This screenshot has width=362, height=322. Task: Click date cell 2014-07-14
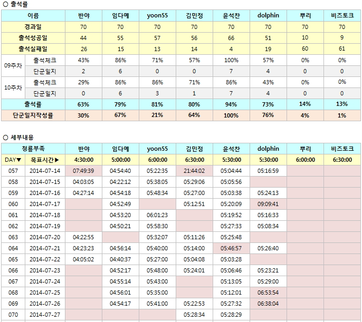pos(45,171)
